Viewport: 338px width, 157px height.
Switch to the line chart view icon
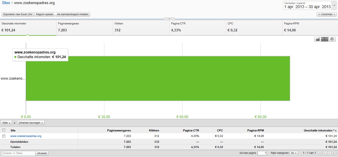pyautogui.click(x=318, y=39)
